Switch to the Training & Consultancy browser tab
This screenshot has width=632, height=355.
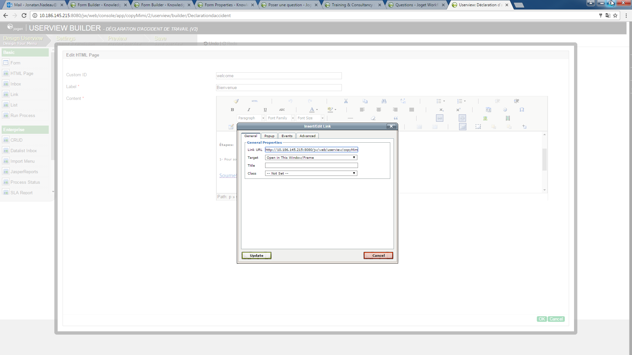tap(353, 5)
